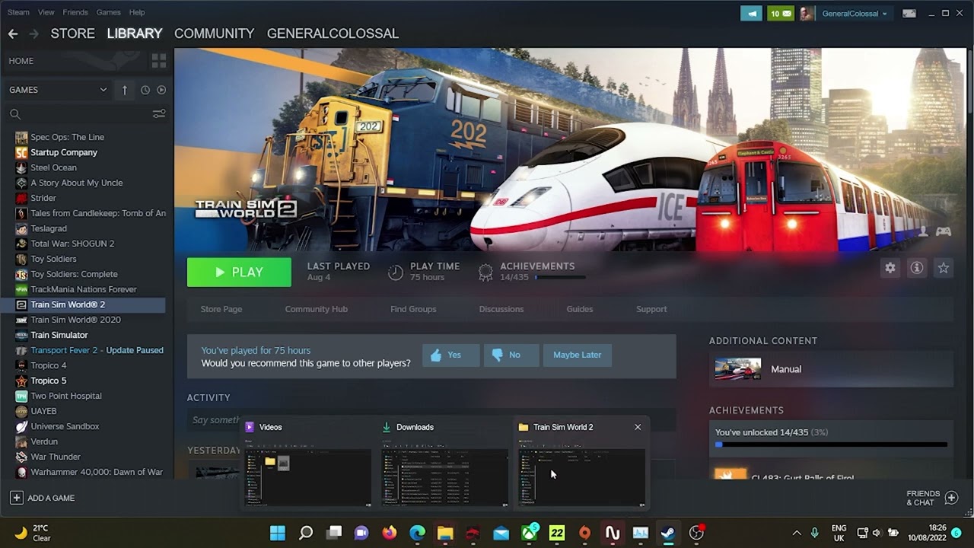Screen dimensions: 974x548
Task: Open advanced filter options icon
Action: [159, 114]
